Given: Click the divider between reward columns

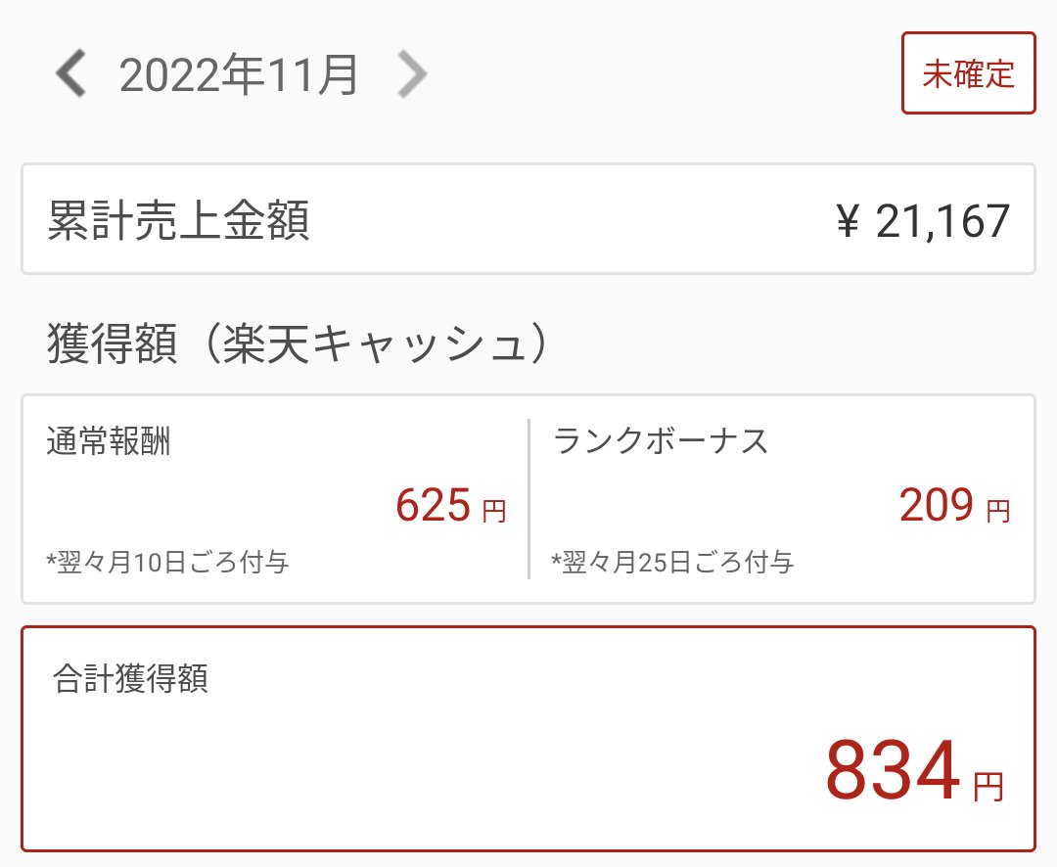Looking at the screenshot, I should click(x=529, y=499).
